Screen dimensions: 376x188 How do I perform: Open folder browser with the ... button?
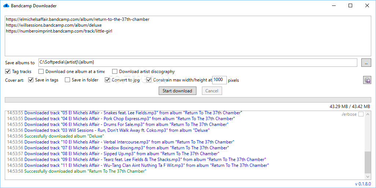click(x=366, y=63)
